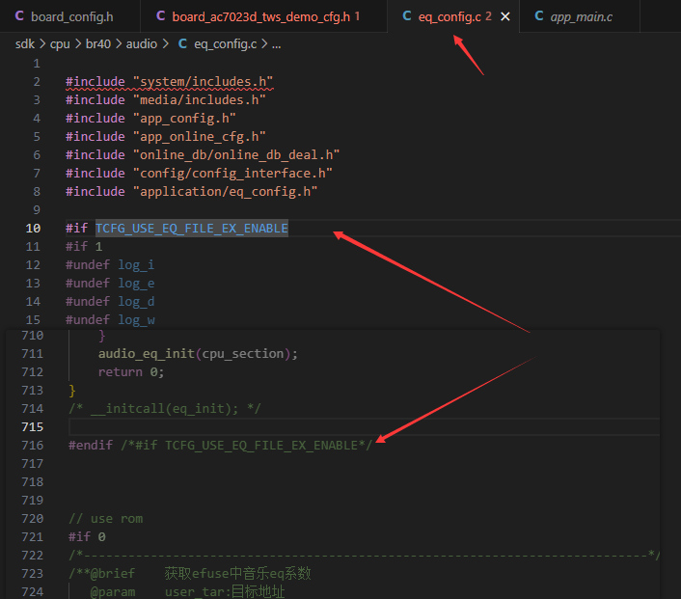Select the sdk breadcrumb segment
This screenshot has height=599, width=681.
(x=25, y=43)
